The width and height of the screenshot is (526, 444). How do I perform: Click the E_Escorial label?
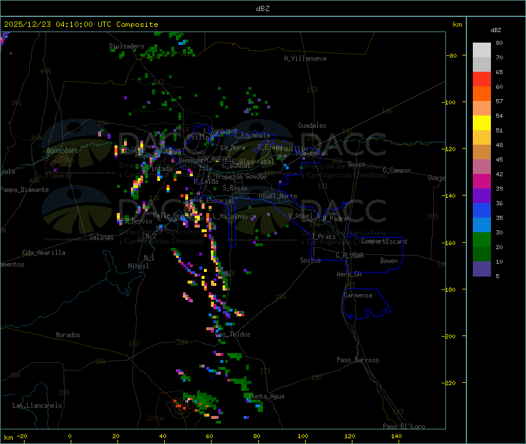pyautogui.click(x=217, y=201)
